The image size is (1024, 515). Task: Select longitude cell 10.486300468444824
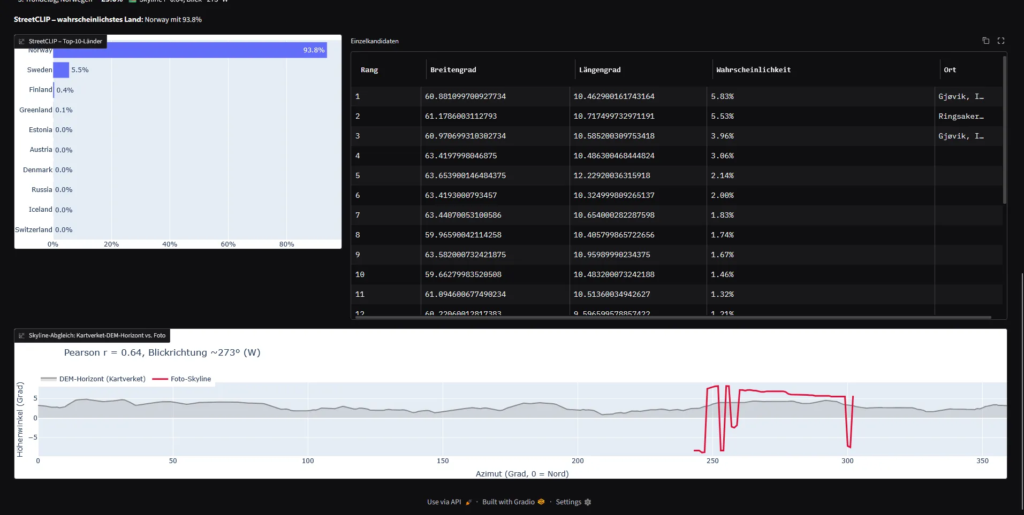coord(639,156)
